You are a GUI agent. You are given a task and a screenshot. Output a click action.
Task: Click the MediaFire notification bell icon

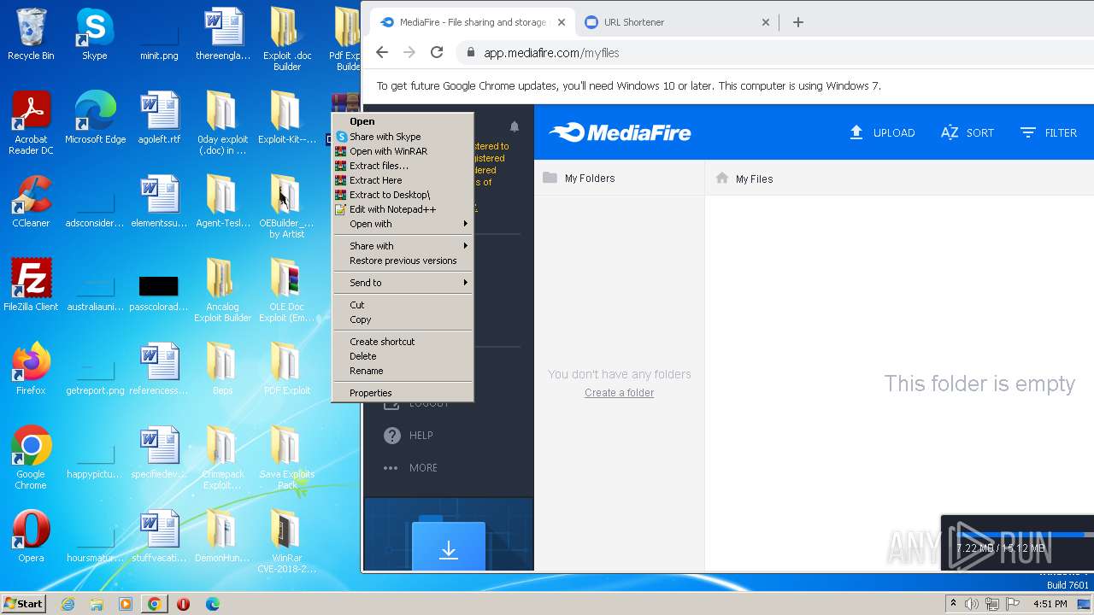(x=515, y=126)
